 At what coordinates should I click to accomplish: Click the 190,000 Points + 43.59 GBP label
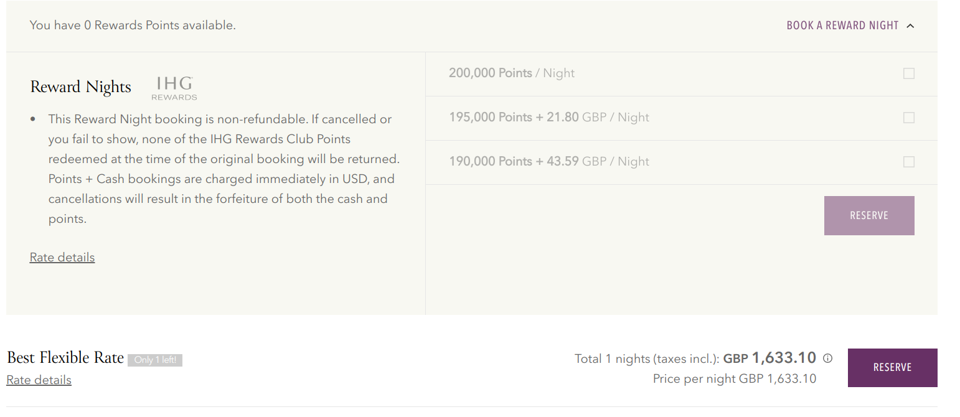coord(548,162)
